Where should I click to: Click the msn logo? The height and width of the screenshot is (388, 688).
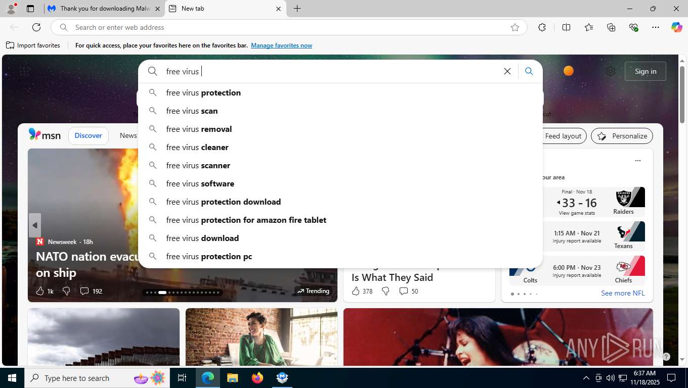click(45, 135)
